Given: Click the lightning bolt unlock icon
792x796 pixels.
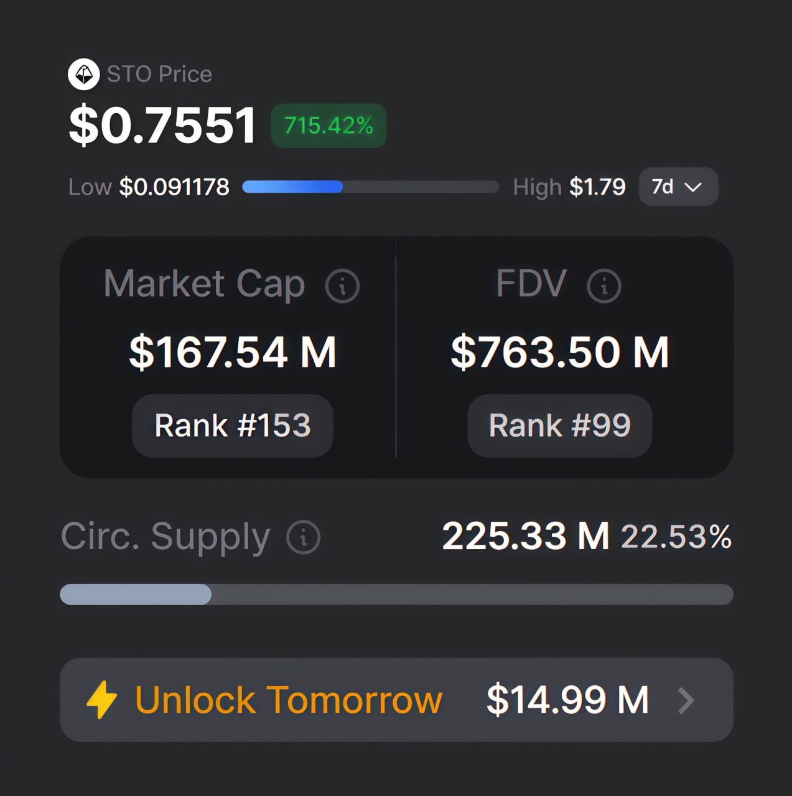Looking at the screenshot, I should tap(102, 700).
